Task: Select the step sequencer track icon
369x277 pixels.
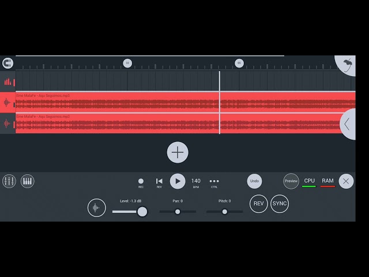Action: coord(7,82)
